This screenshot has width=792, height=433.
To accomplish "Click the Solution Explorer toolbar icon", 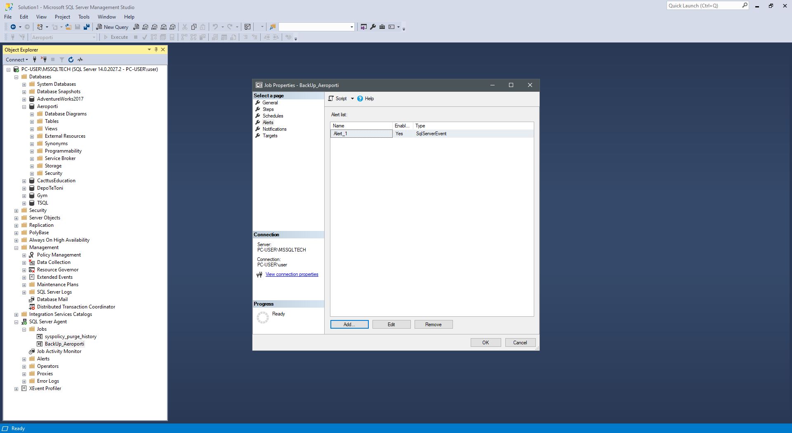I will pos(363,27).
